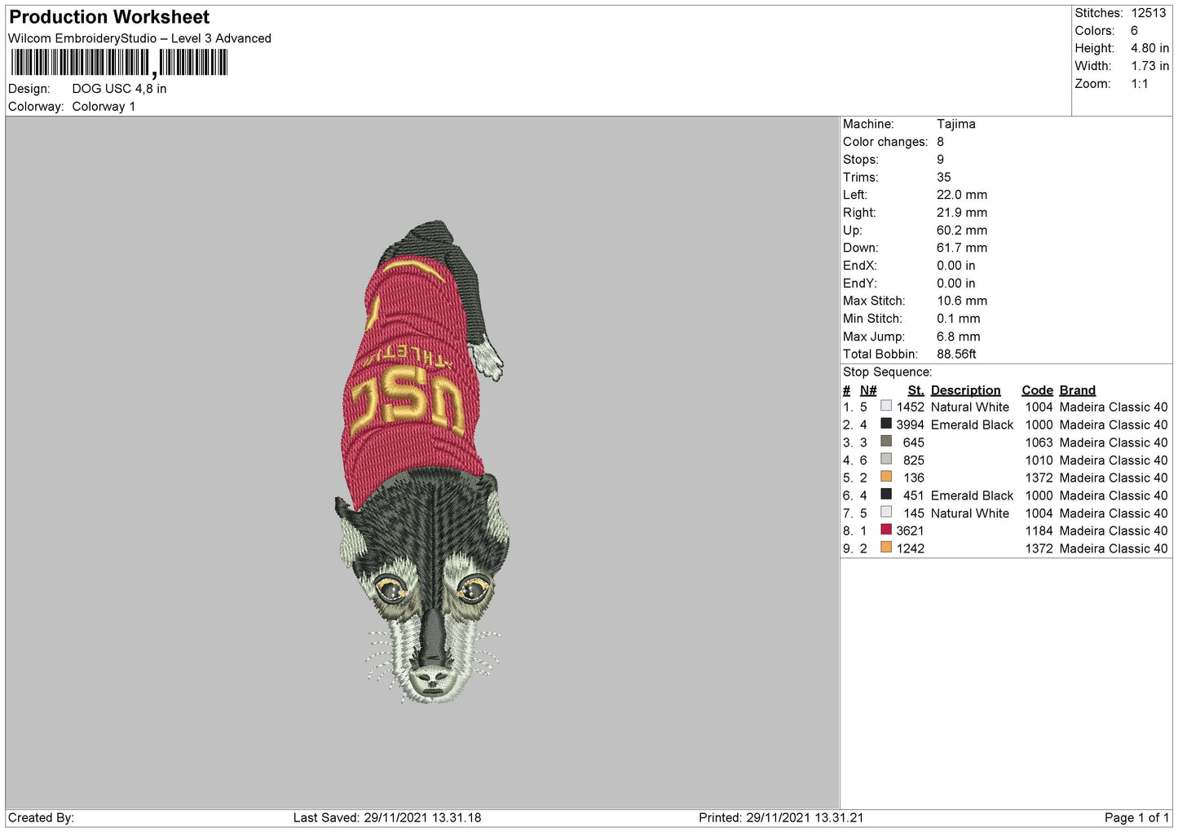This screenshot has height=832, width=1178.
Task: Click the Max Stitch value '10.6 mm'
Action: pos(961,301)
